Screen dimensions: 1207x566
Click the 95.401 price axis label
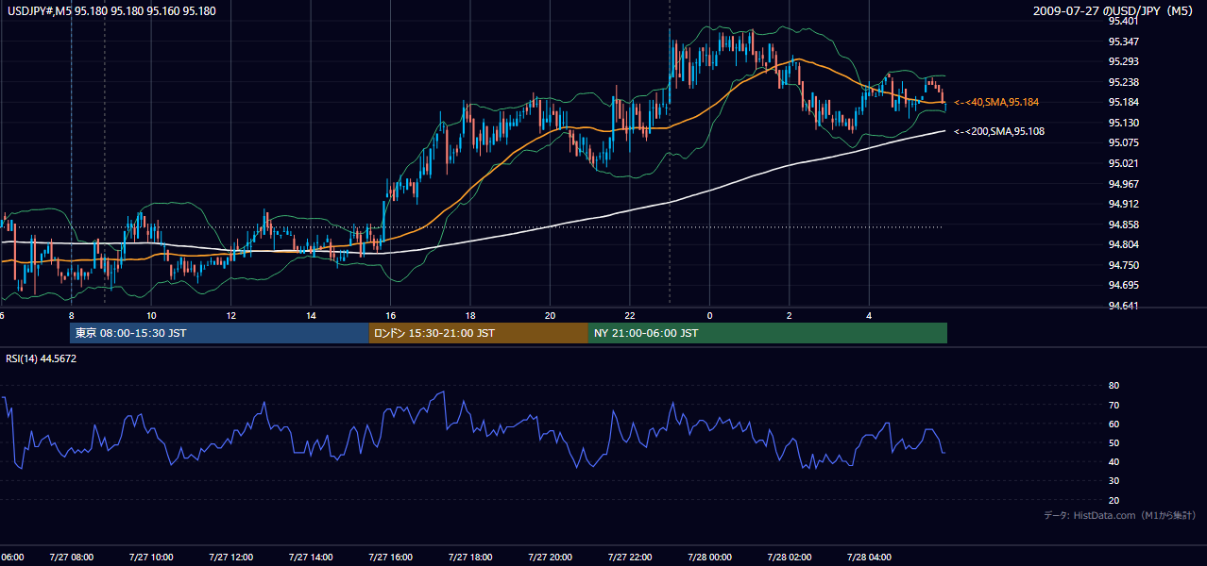pyautogui.click(x=1125, y=21)
